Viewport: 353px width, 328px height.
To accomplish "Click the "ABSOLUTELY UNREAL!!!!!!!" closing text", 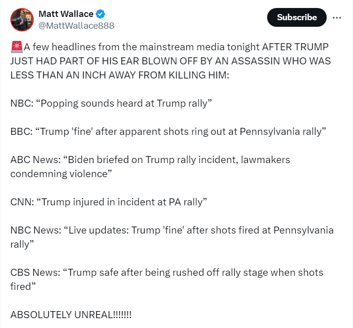I will [x=71, y=315].
